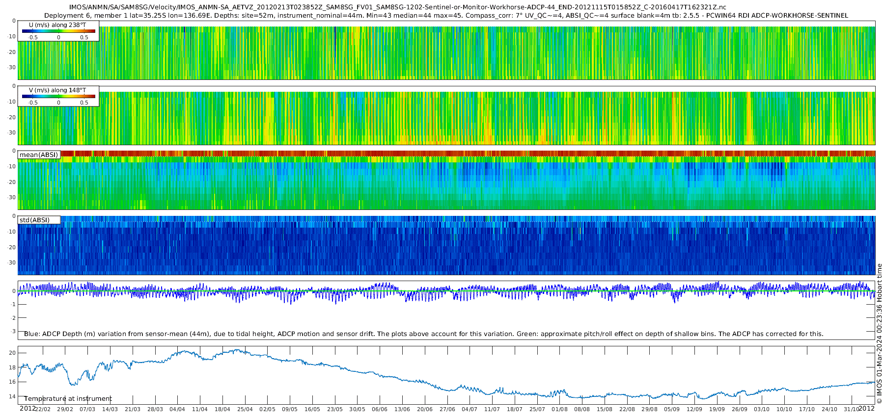Click the 11/07 date tick label
This screenshot has width=884, height=417.
(492, 409)
